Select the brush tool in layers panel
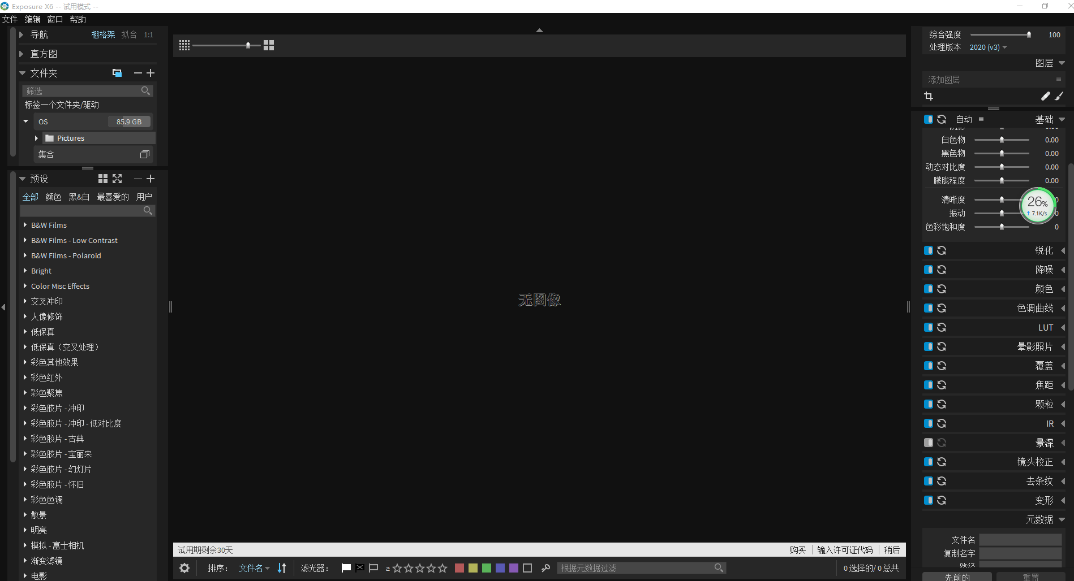The height and width of the screenshot is (581, 1074). 1059,96
